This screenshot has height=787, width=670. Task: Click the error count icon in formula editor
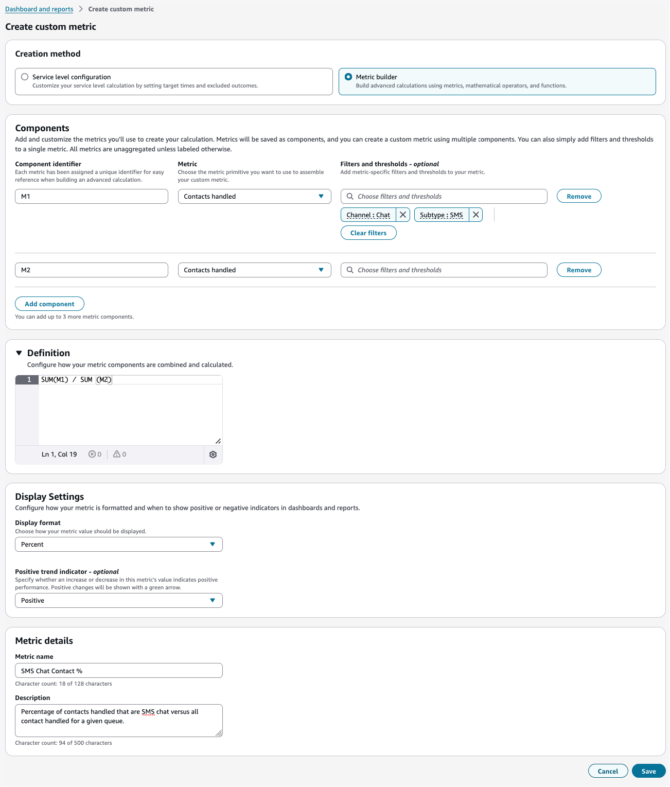[92, 454]
